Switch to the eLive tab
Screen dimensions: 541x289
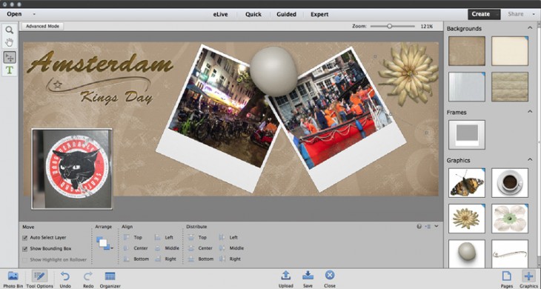[x=220, y=15]
